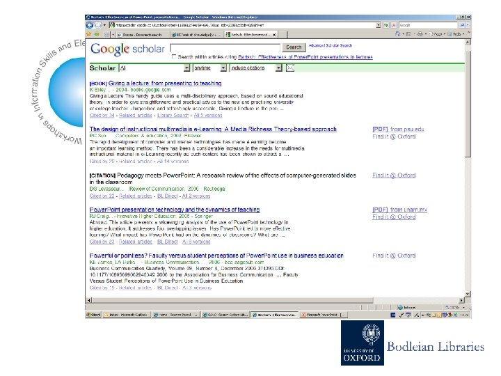Click the Add to Favorites icon
Screen dimensions: 501x376
[97, 34]
